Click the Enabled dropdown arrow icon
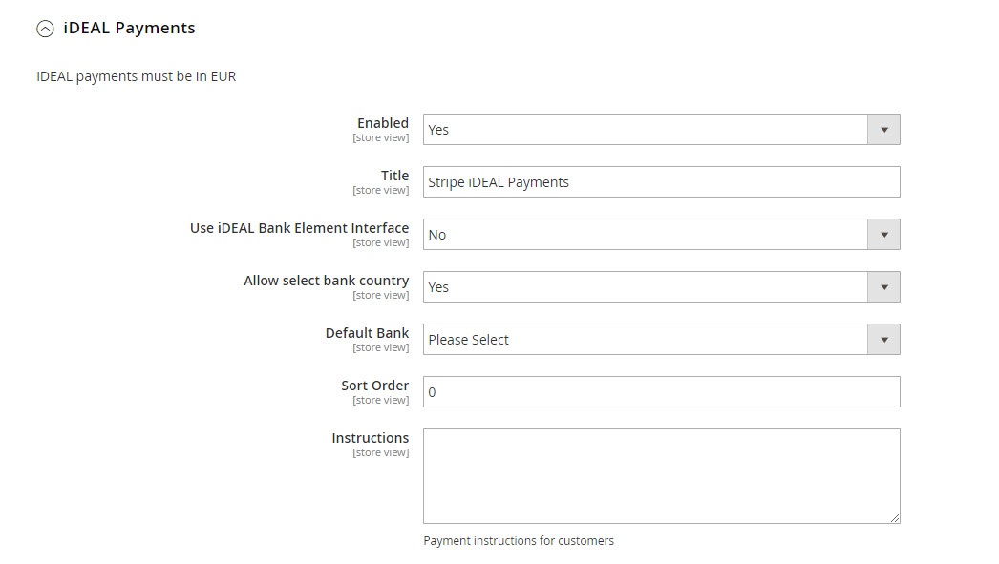The width and height of the screenshot is (999, 564). (x=883, y=129)
